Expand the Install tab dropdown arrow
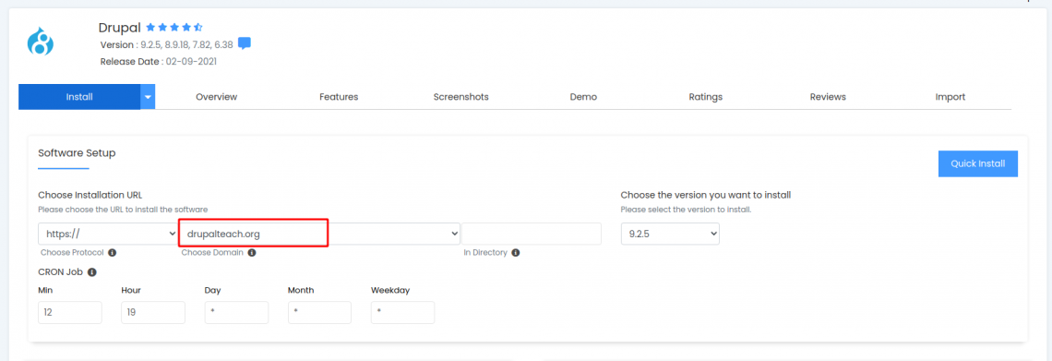1052x361 pixels. pos(148,97)
